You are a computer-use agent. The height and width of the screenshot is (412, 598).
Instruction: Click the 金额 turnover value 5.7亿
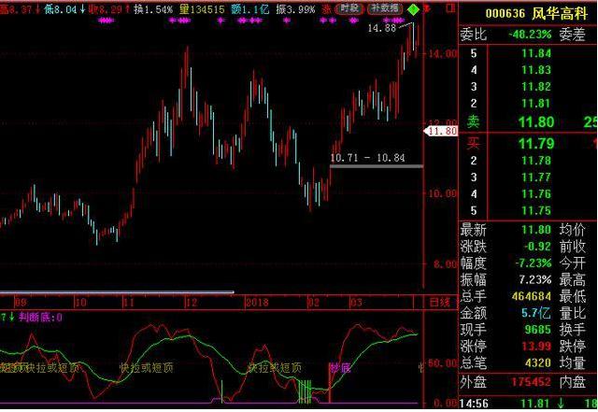tap(536, 313)
